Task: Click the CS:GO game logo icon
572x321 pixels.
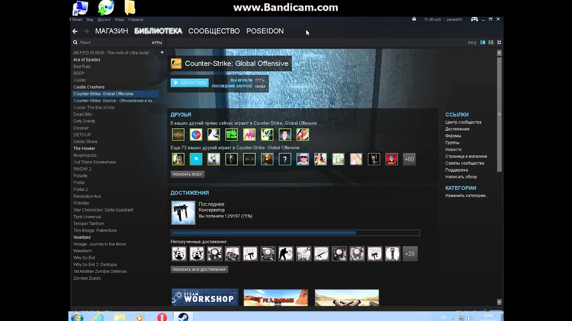Action: tap(176, 63)
